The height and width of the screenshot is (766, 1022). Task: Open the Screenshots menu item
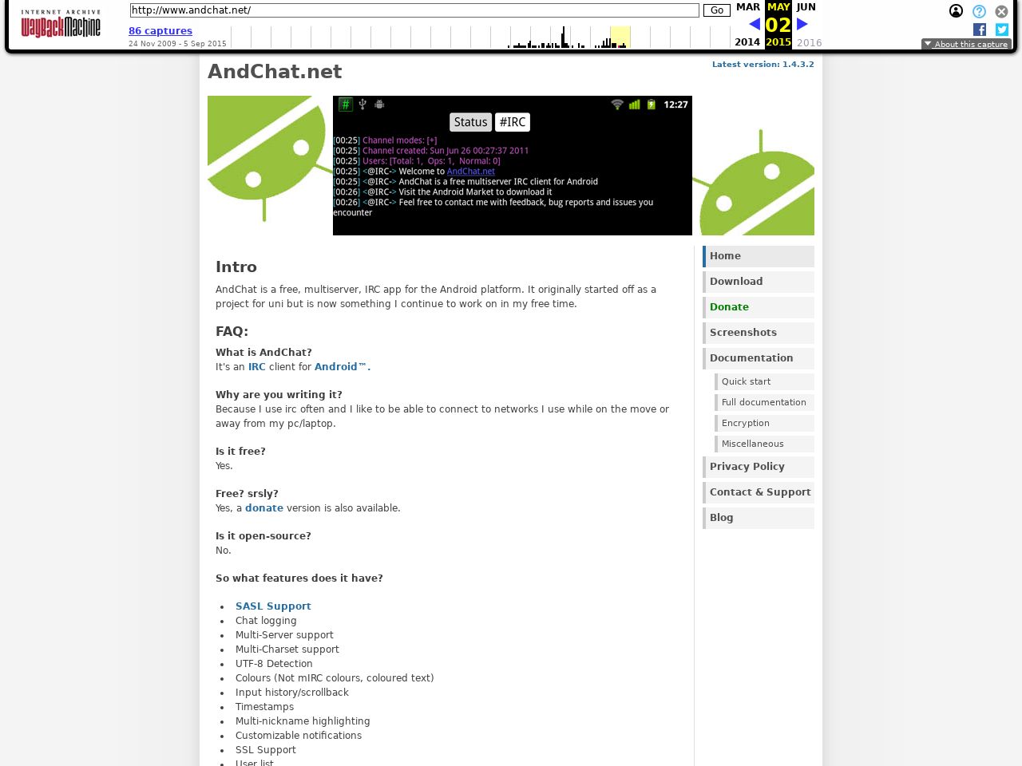(x=743, y=333)
